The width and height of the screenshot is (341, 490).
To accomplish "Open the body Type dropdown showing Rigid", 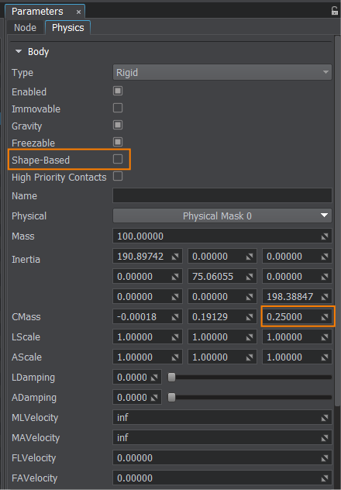I will [222, 73].
